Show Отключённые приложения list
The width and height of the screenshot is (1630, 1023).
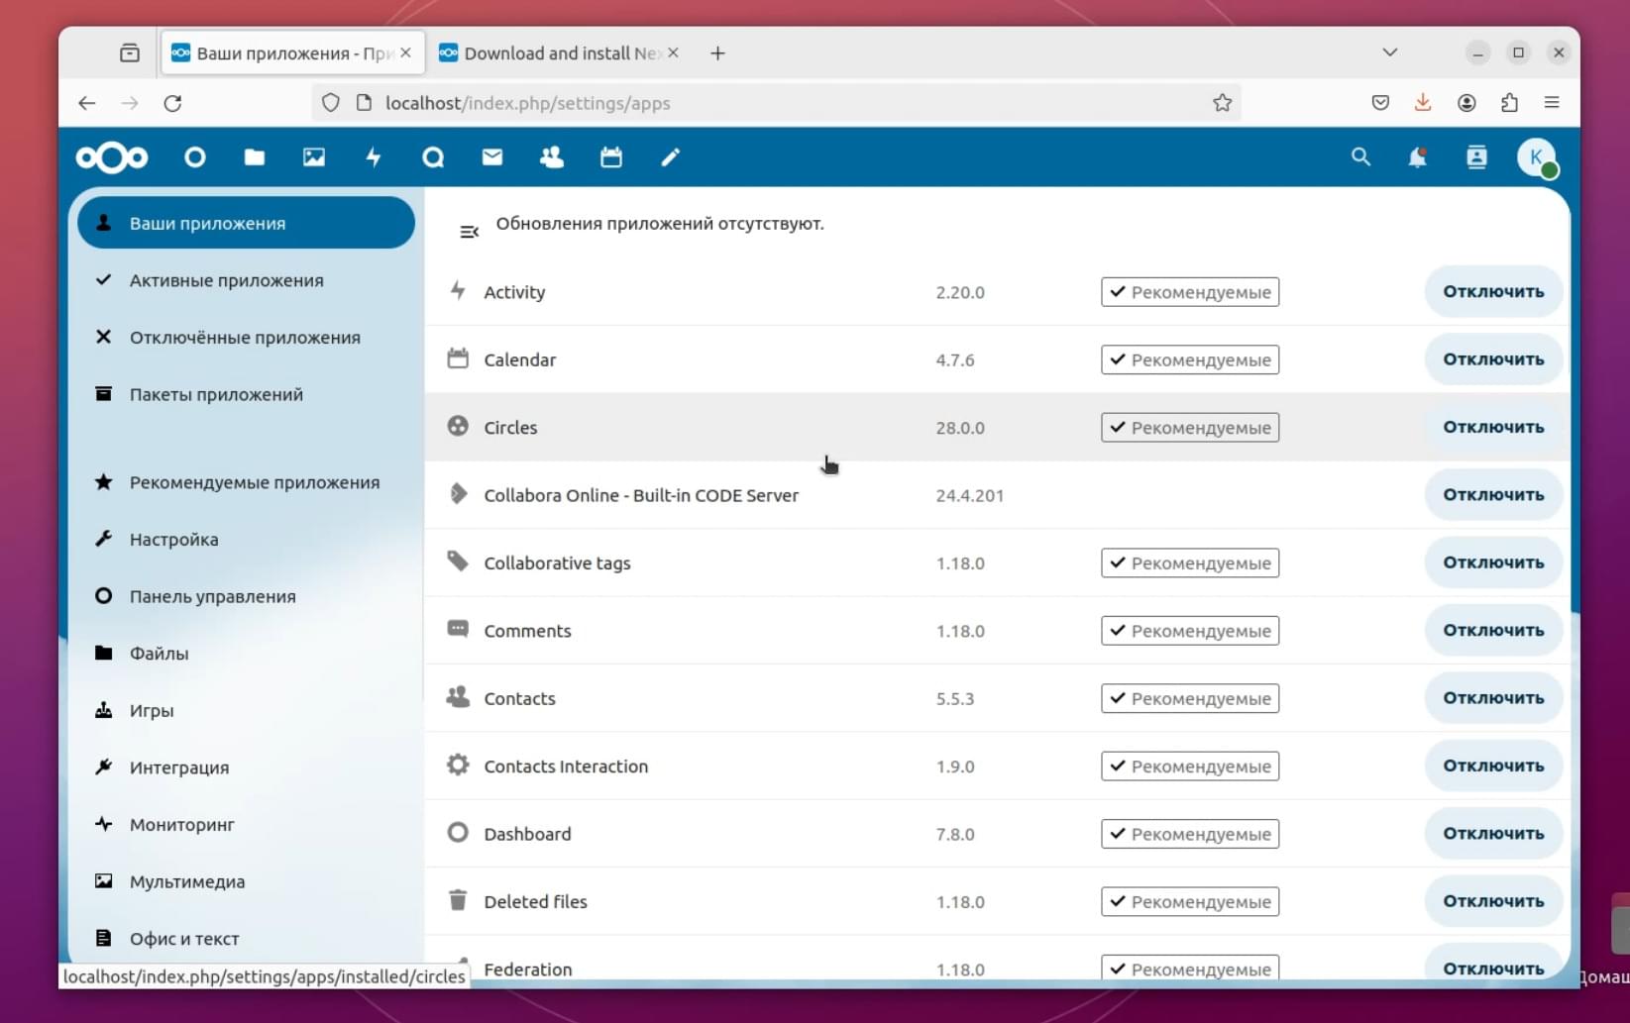(246, 337)
